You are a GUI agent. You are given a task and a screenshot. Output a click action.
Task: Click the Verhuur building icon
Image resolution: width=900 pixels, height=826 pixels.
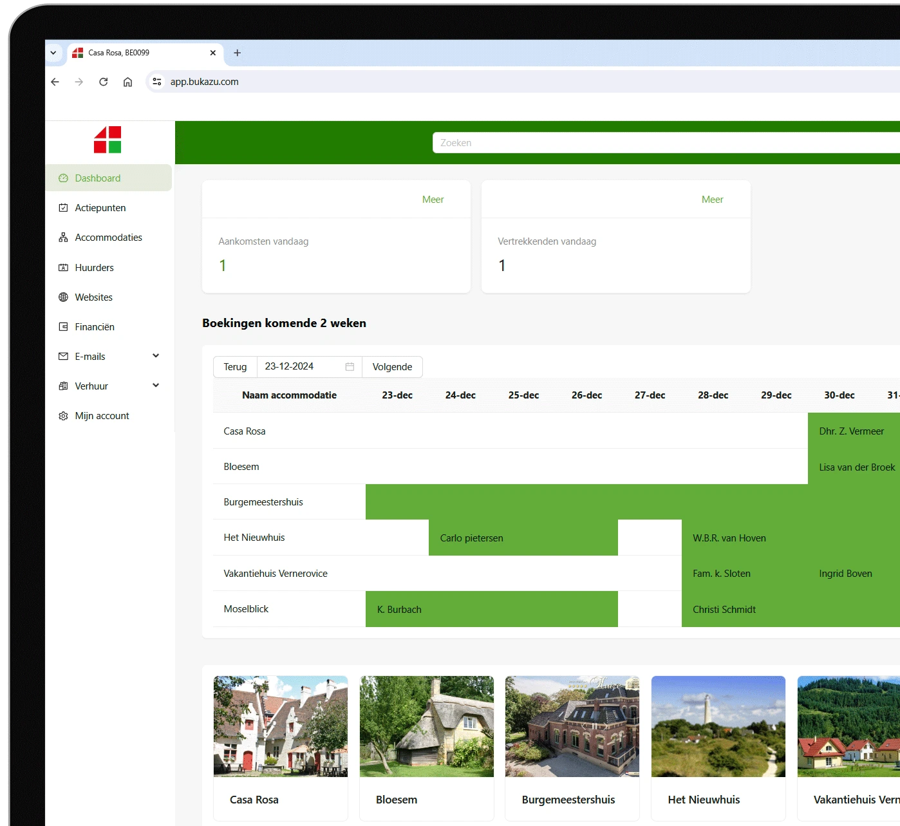tap(63, 386)
